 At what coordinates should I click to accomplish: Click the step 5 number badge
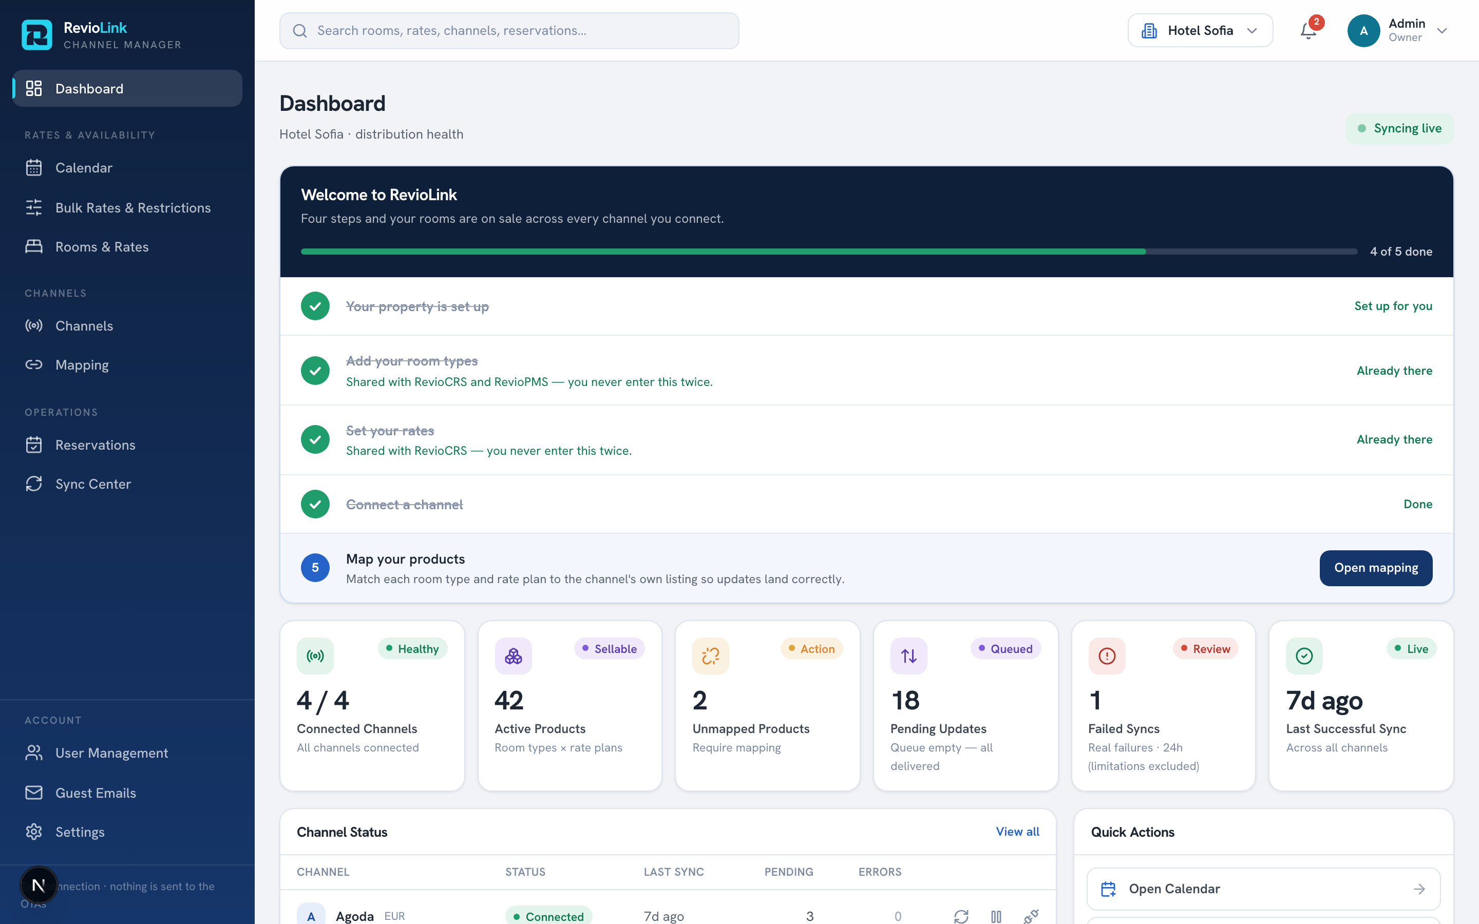(315, 568)
